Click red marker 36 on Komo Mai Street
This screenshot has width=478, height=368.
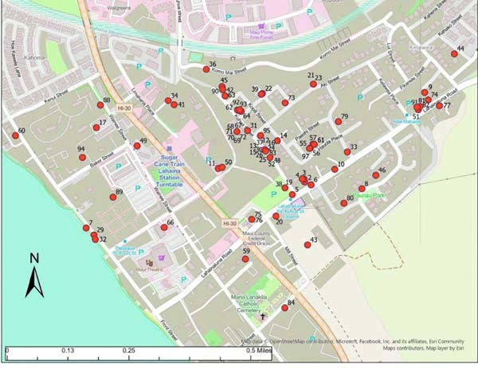tap(205, 70)
